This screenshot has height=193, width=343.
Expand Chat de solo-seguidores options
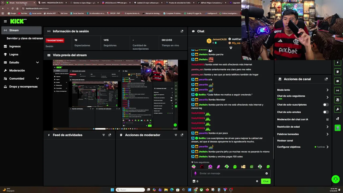[x=327, y=97]
